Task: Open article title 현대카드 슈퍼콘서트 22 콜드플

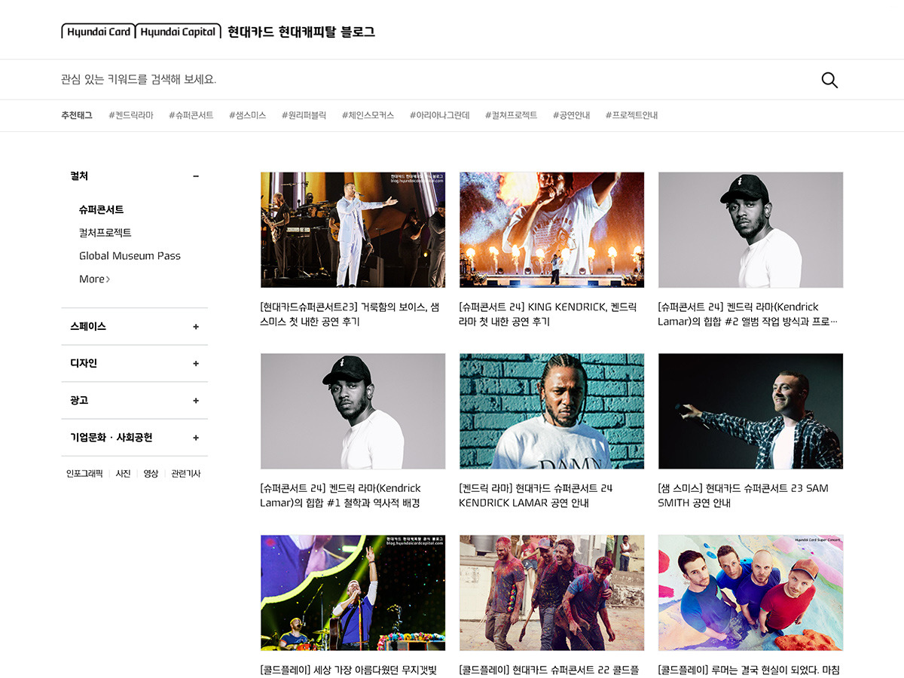Action: tap(548, 670)
